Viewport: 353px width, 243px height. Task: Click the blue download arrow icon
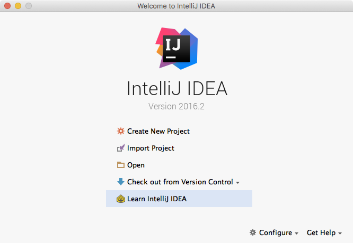click(121, 182)
